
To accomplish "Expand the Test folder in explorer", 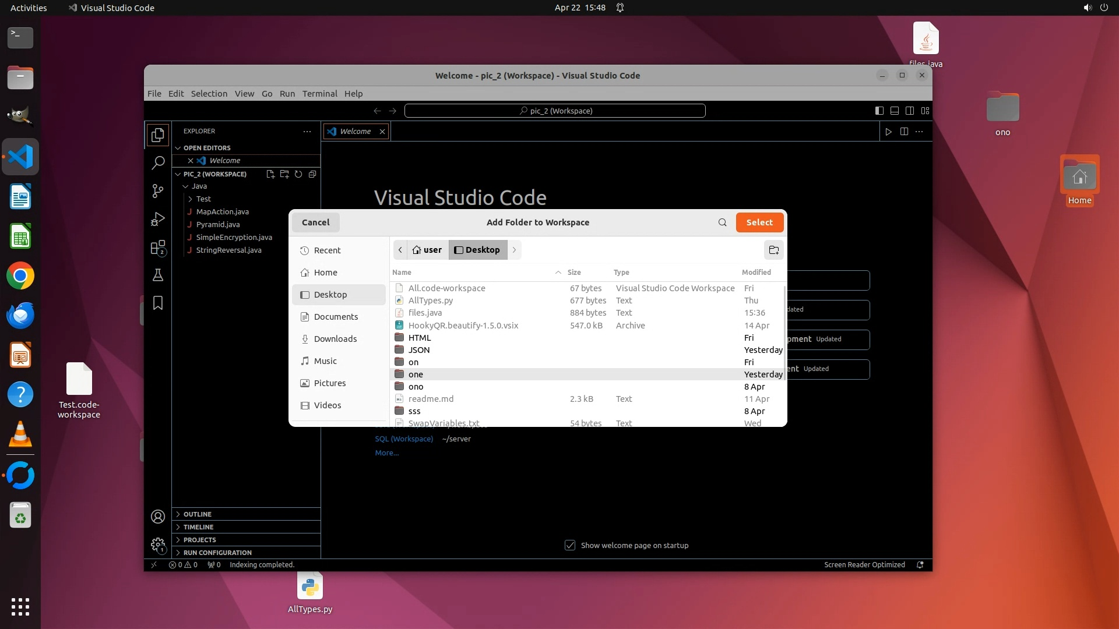I will 203,199.
